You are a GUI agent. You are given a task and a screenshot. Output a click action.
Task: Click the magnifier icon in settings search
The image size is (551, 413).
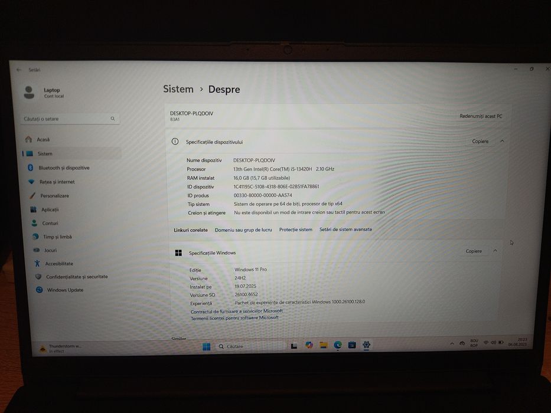pyautogui.click(x=113, y=119)
